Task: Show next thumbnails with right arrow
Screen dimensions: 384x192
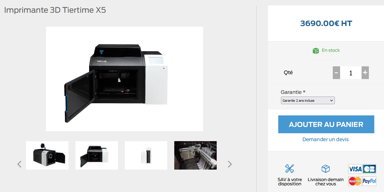Action: [x=230, y=164]
